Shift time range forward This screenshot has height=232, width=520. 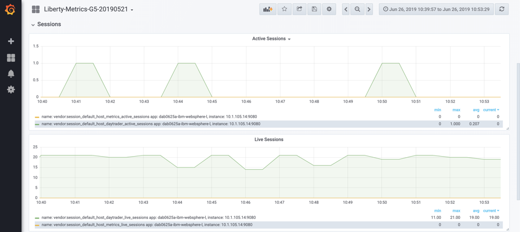[x=369, y=9]
